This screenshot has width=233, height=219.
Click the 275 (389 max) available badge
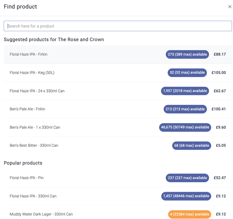point(187,54)
